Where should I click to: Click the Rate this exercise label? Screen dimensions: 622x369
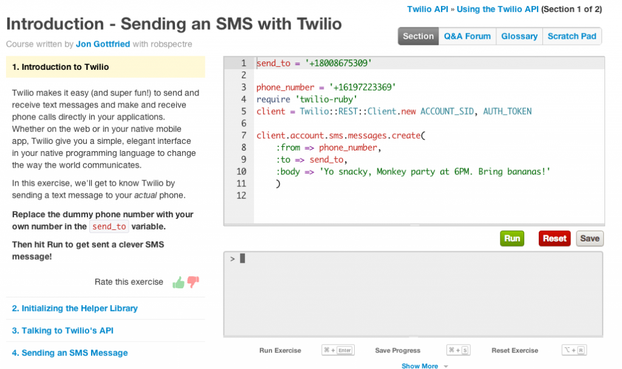[x=129, y=282]
